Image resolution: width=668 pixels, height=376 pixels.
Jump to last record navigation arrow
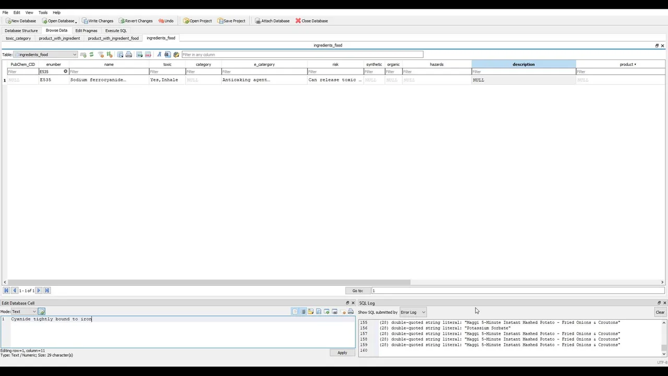47,290
